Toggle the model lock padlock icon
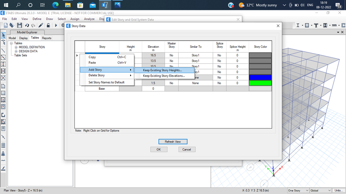This screenshot has width=346, height=194. coord(48,25)
